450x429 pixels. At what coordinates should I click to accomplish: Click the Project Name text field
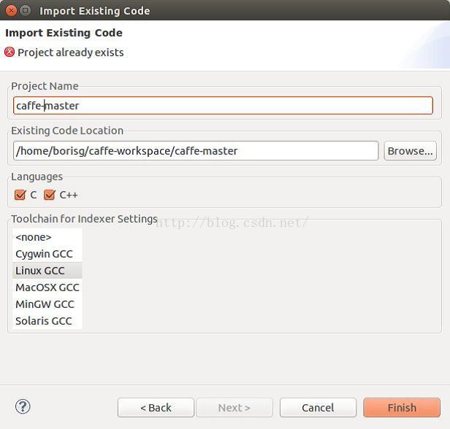pyautogui.click(x=223, y=106)
